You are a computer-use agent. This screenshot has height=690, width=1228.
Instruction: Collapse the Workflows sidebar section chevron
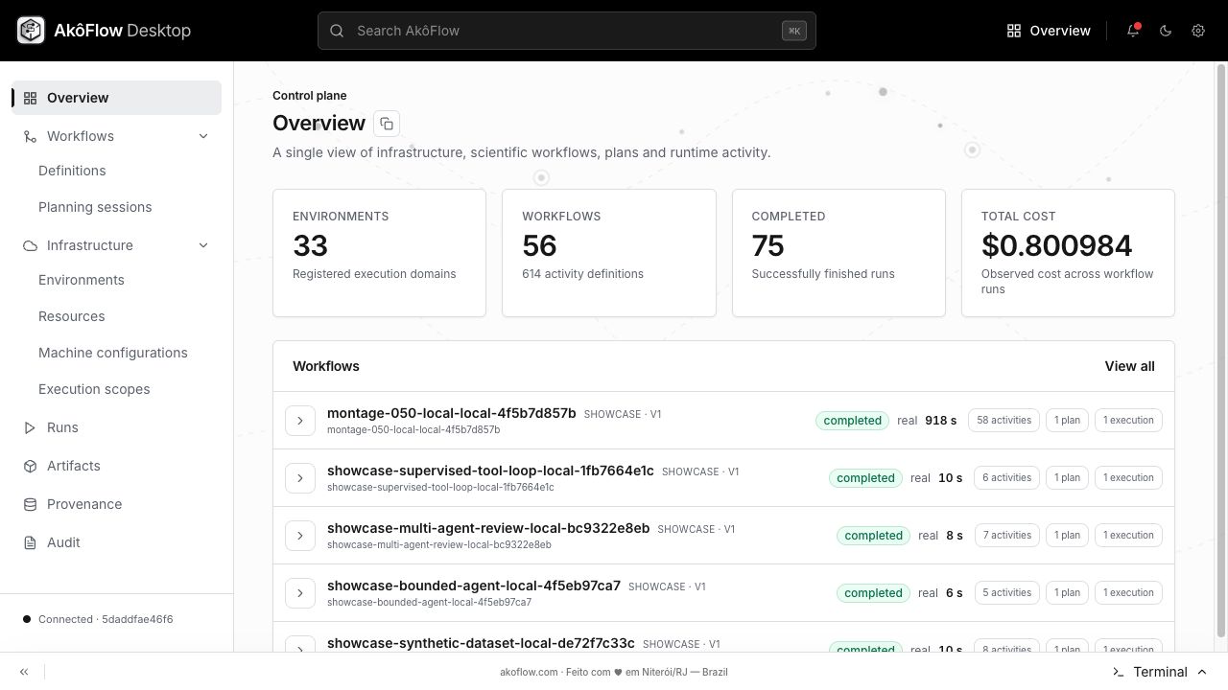[x=203, y=136]
